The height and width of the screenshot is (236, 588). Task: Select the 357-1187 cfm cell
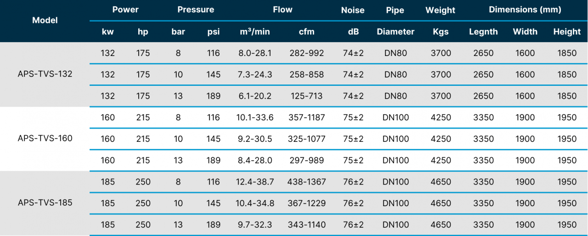coord(306,118)
